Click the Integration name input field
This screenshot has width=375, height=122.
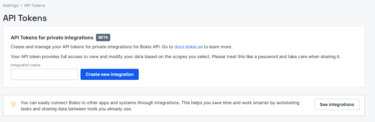point(44,74)
